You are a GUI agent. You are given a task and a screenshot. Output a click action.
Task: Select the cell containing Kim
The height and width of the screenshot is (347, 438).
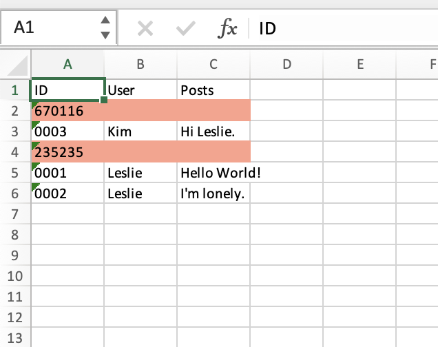coord(140,132)
